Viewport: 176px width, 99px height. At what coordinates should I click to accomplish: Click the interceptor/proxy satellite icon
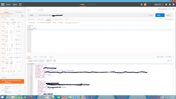pos(141,5)
